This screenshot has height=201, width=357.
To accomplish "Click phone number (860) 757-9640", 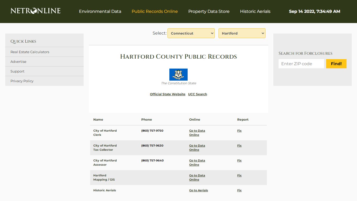I will click(152, 160).
